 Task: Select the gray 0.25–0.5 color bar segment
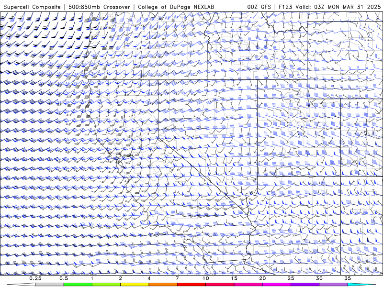coord(49,285)
